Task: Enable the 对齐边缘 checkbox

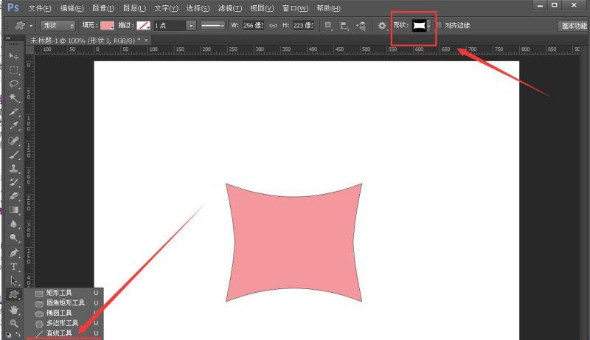Action: click(x=440, y=25)
